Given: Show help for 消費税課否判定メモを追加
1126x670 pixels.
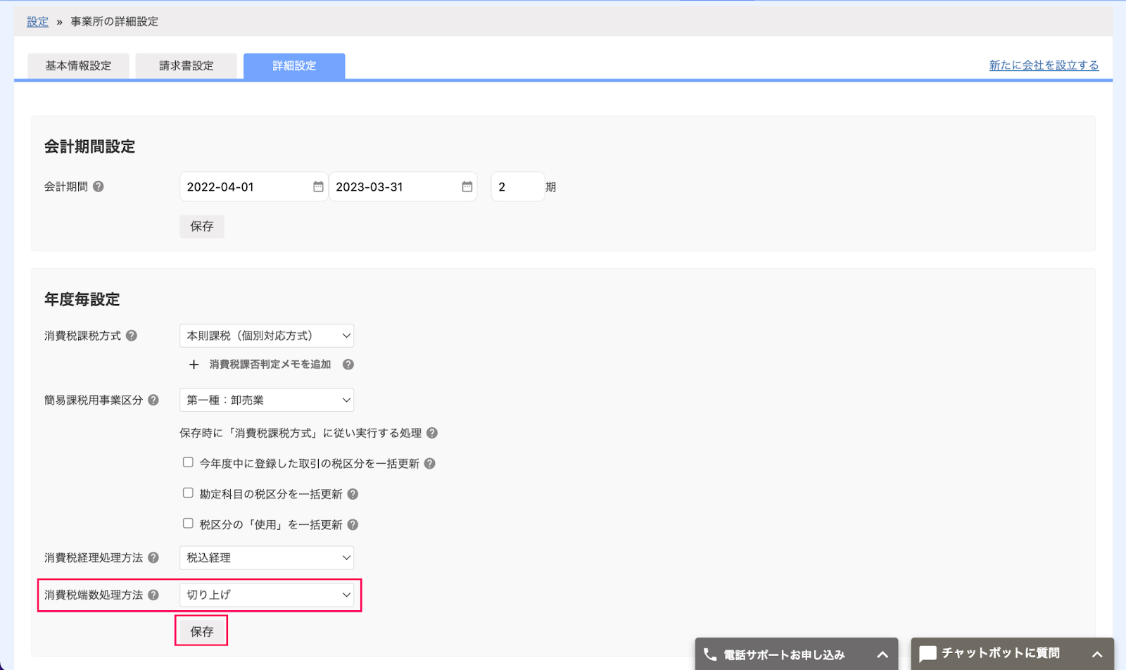Looking at the screenshot, I should point(348,365).
